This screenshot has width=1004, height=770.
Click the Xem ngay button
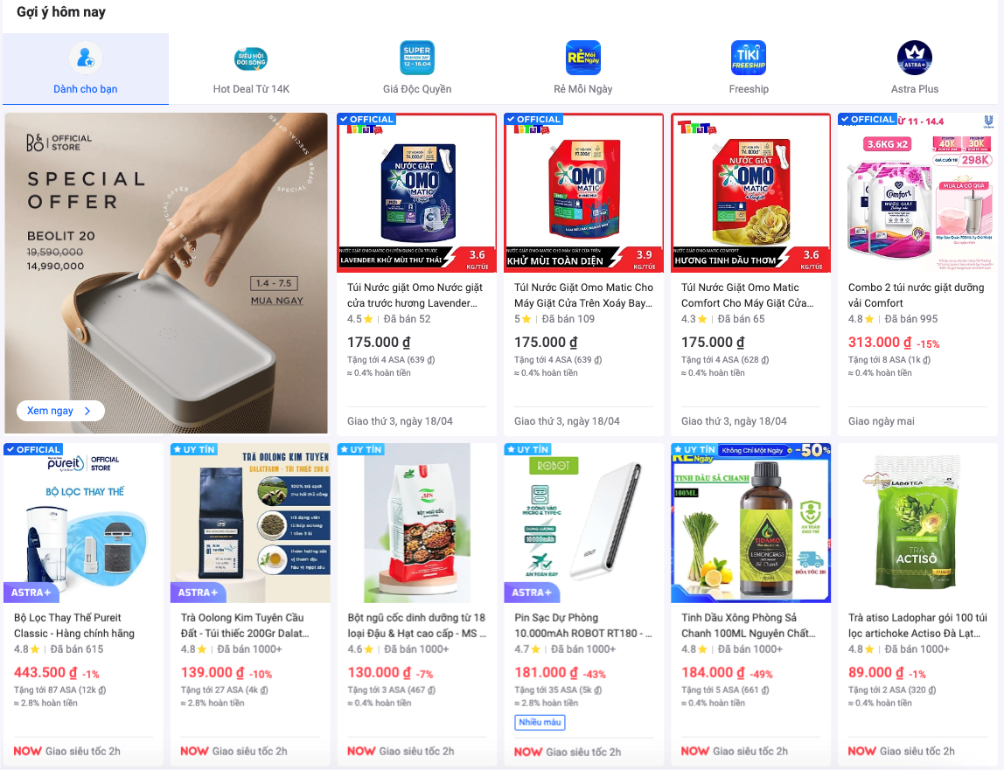(x=60, y=411)
